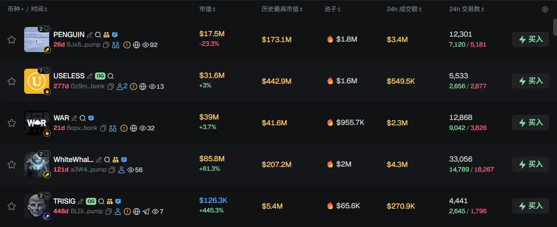Image resolution: width=557 pixels, height=227 pixels.
Task: Click the 池子 column header
Action: coord(332,9)
